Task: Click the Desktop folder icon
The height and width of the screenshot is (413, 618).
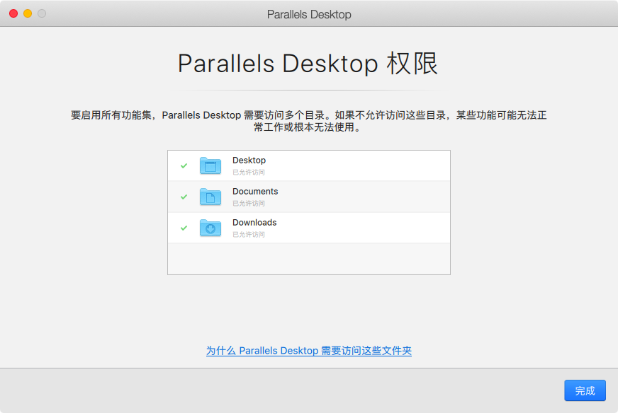Action: (x=210, y=165)
